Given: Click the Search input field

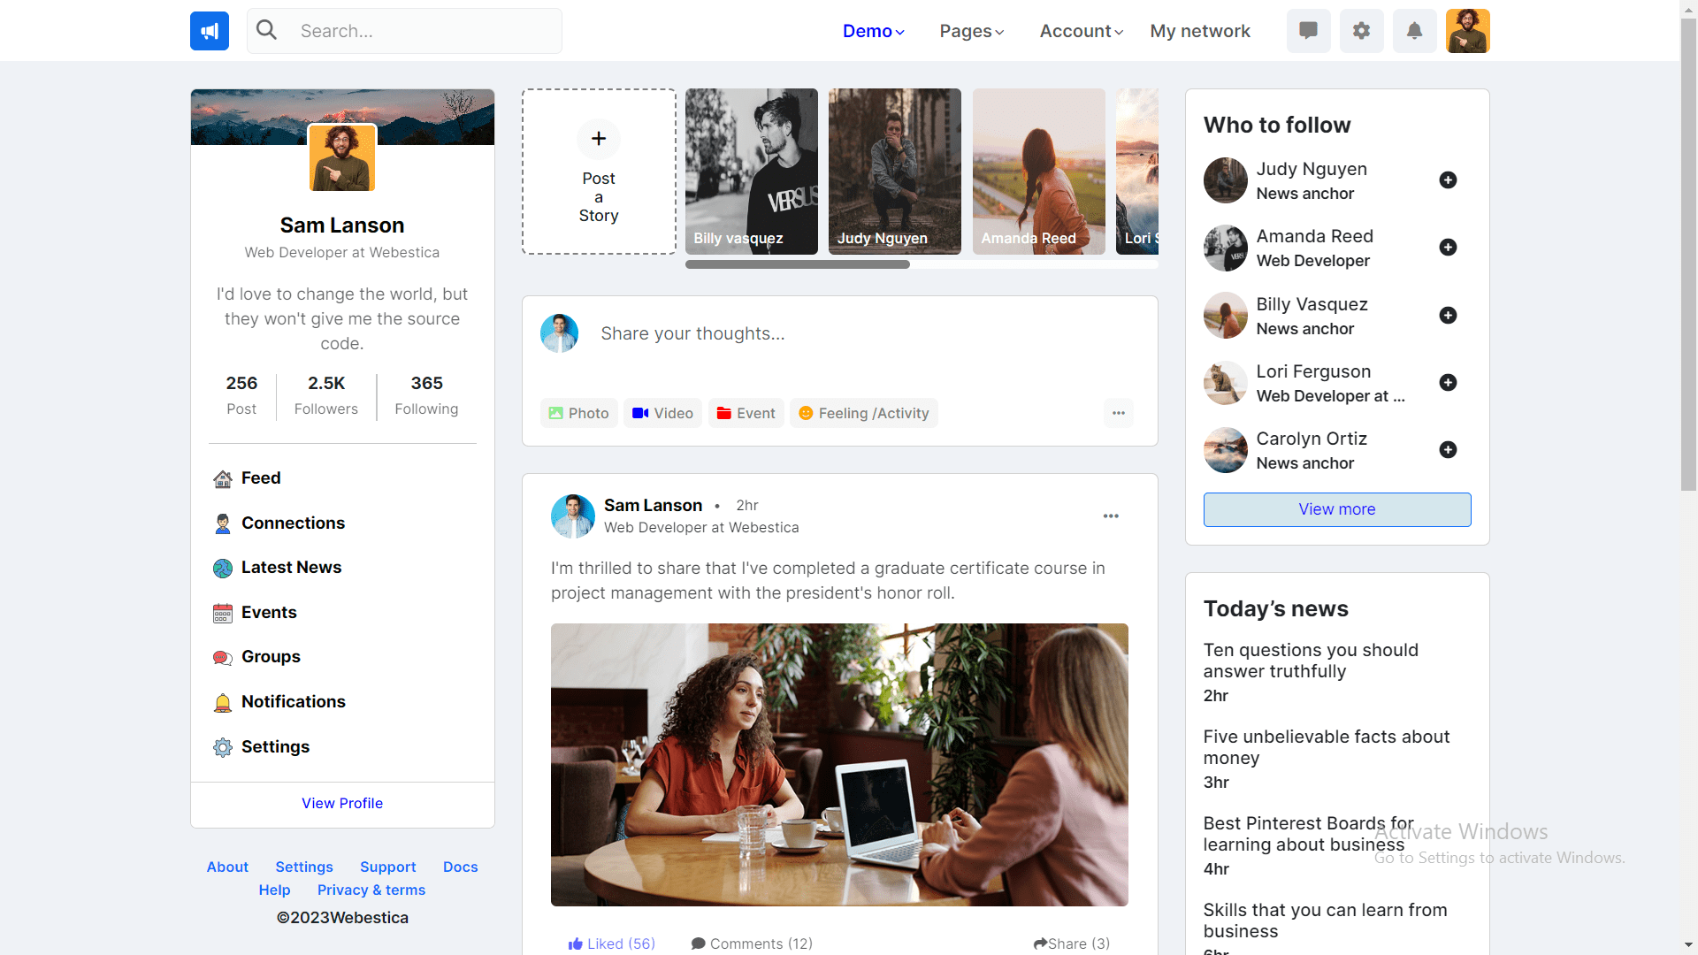Looking at the screenshot, I should (x=424, y=31).
